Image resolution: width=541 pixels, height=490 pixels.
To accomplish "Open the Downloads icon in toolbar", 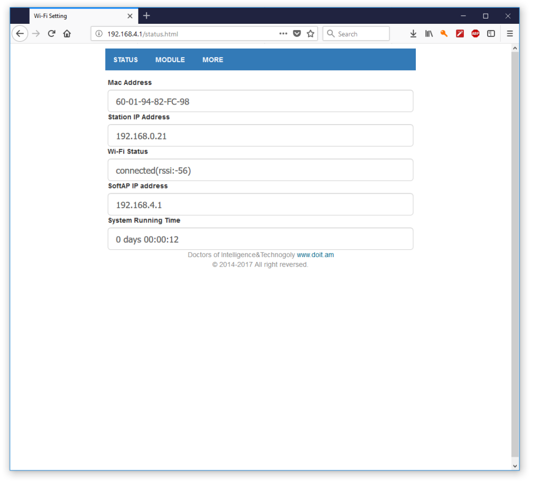I will [413, 33].
